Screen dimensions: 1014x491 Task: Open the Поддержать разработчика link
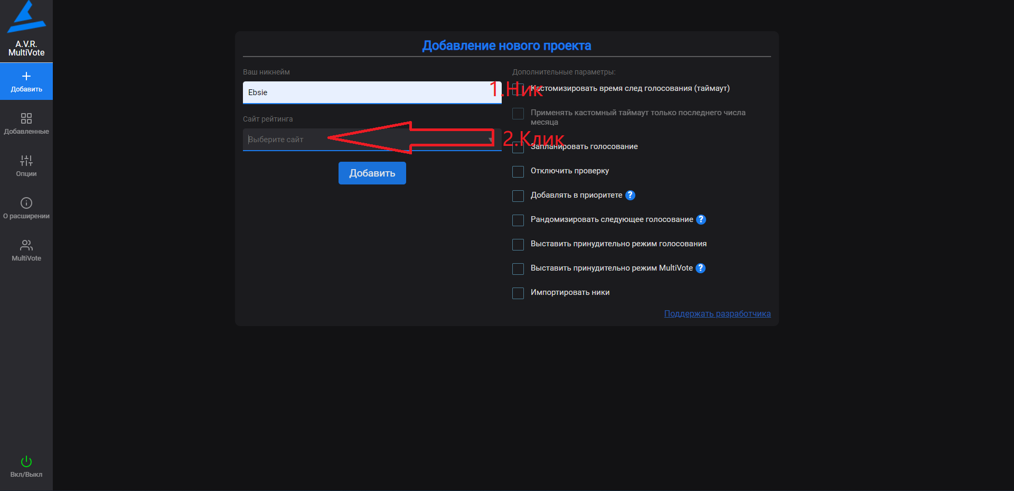(717, 313)
